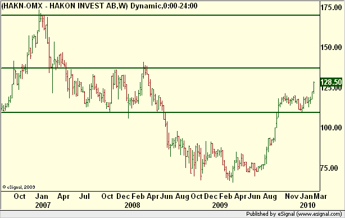Click the 175.00 price axis label
This screenshot has width=345, height=218.
(x=331, y=7)
